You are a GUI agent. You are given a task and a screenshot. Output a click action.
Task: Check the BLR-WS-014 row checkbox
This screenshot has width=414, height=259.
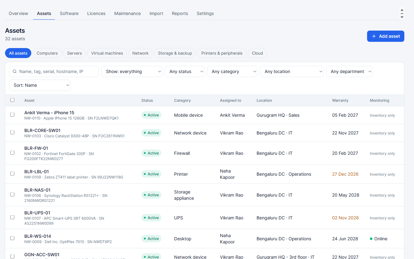pyautogui.click(x=12, y=238)
